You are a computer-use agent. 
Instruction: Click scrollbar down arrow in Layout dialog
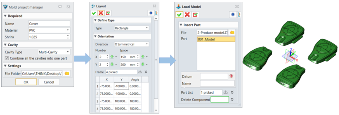point(156,110)
